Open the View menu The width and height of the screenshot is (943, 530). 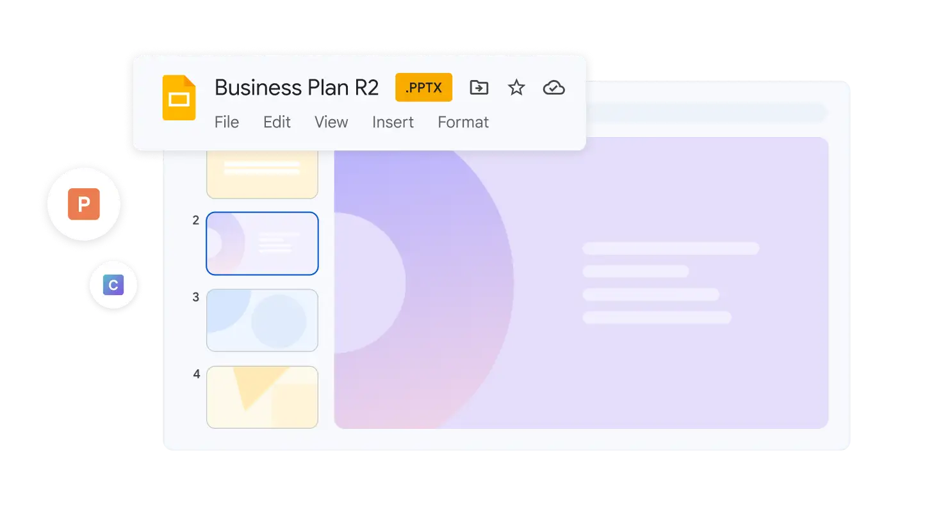pos(331,122)
